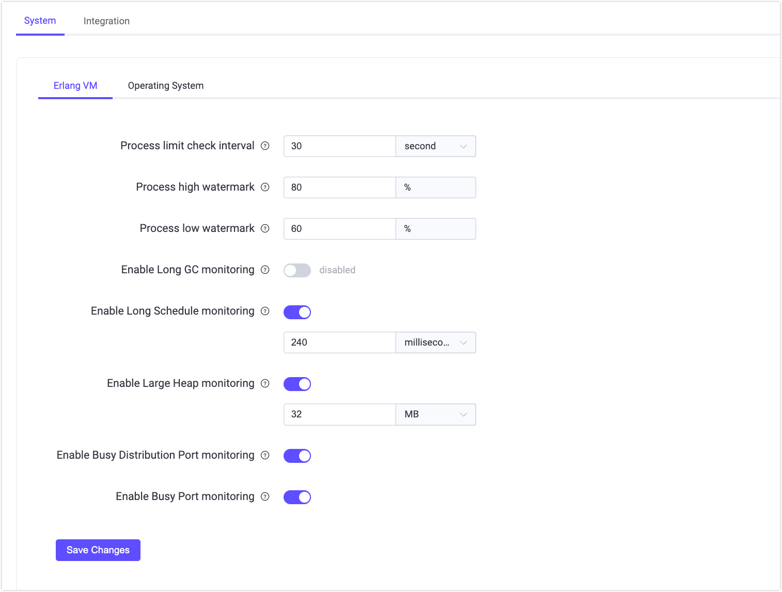
Task: Show help for Busy Distribution Port monitoring
Action: pos(265,455)
